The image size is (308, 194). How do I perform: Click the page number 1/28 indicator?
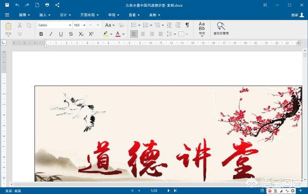click(154, 191)
